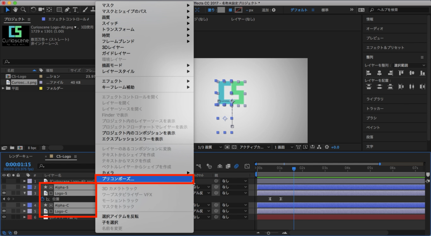The width and height of the screenshot is (431, 236).
Task: Expand the 平面 folder in Project panel
Action: 3,88
